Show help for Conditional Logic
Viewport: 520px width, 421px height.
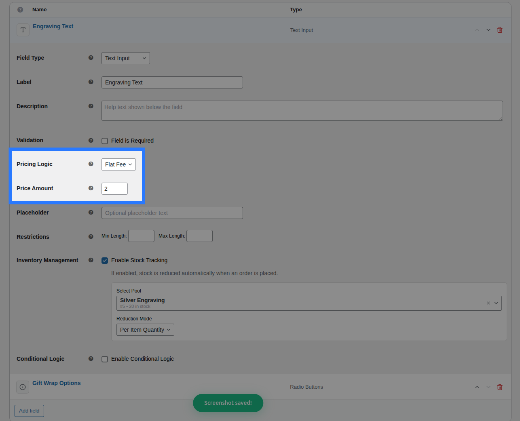coord(91,359)
